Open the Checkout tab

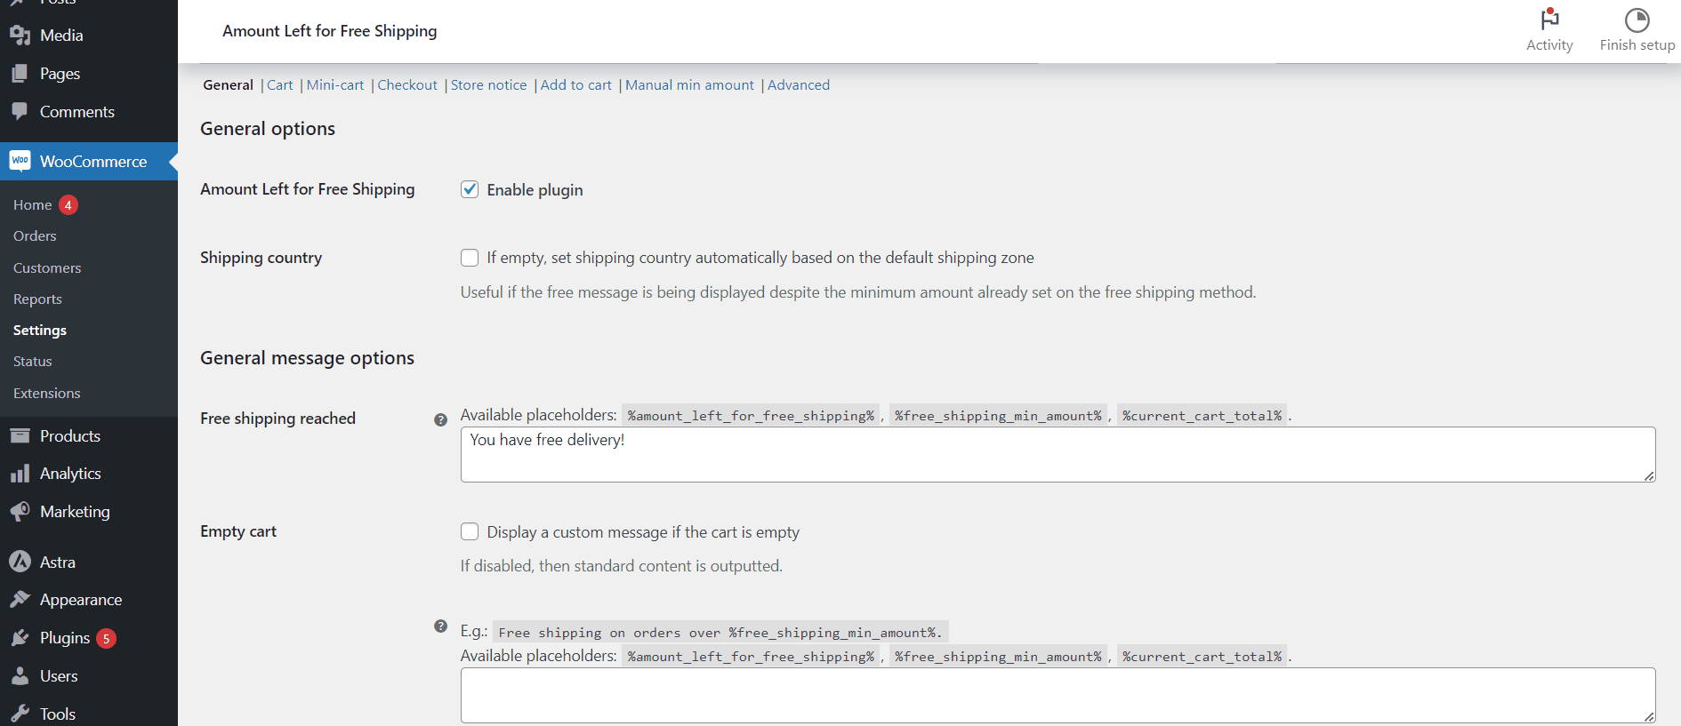coord(407,85)
